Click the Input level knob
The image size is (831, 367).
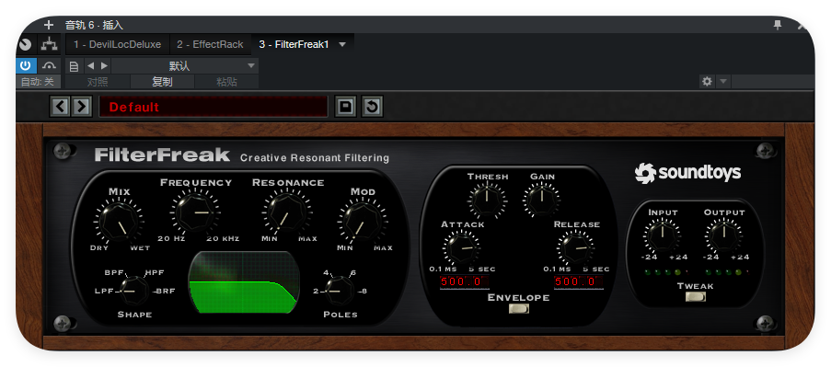coord(662,235)
